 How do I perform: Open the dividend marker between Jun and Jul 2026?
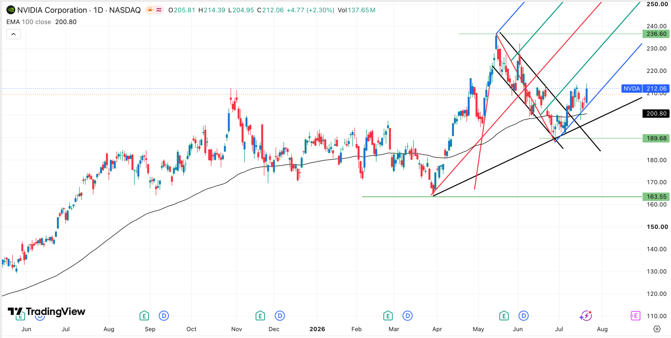tap(524, 315)
